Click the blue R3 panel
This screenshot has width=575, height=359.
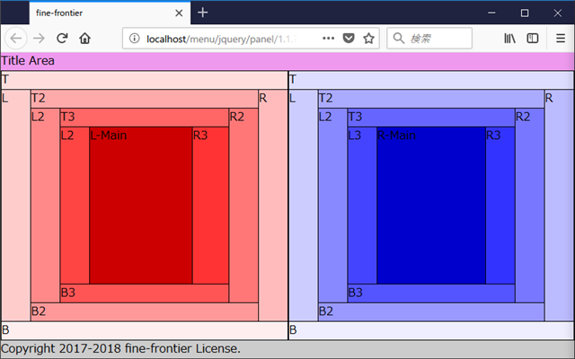pos(500,206)
